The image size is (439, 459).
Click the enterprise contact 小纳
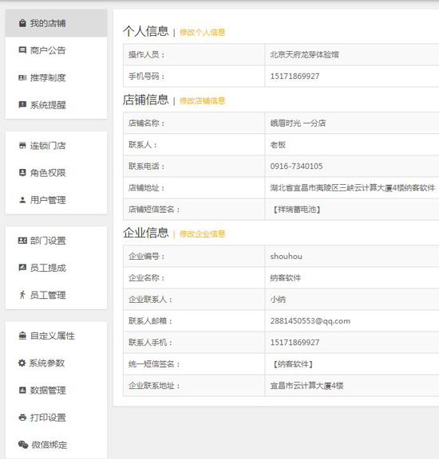(x=278, y=299)
